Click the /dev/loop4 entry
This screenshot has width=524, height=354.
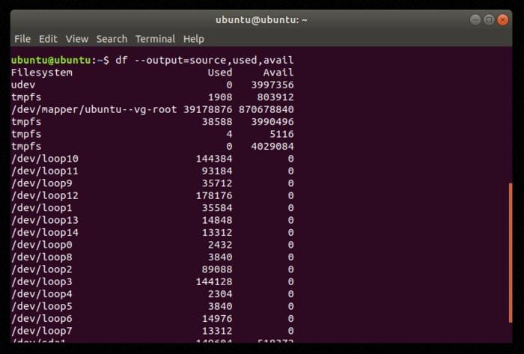[x=41, y=294]
